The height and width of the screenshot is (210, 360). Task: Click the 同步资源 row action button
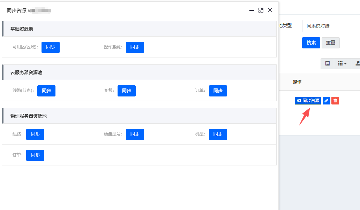click(308, 101)
